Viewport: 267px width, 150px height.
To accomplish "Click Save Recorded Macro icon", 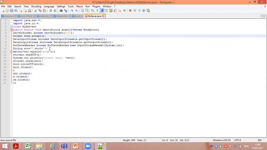I will coord(149,10).
